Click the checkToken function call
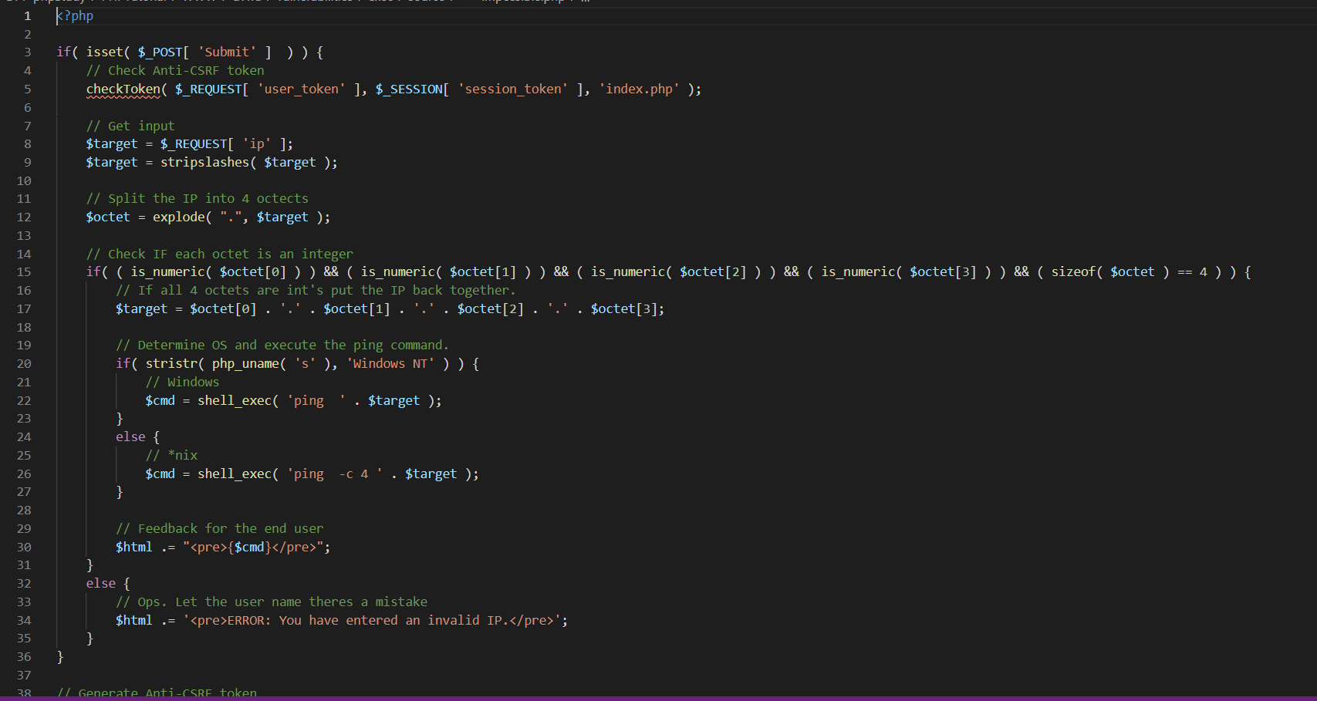The height and width of the screenshot is (701, 1317). 123,89
